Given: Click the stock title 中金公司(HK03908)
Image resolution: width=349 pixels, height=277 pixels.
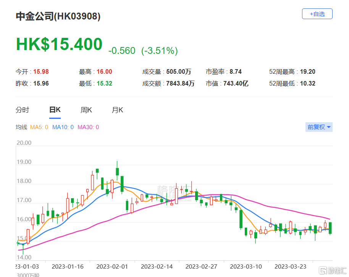Looking at the screenshot, I should pos(58,16).
